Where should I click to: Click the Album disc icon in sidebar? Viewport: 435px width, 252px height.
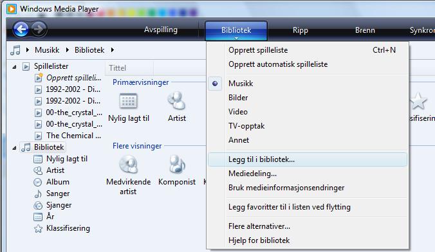pyautogui.click(x=38, y=182)
